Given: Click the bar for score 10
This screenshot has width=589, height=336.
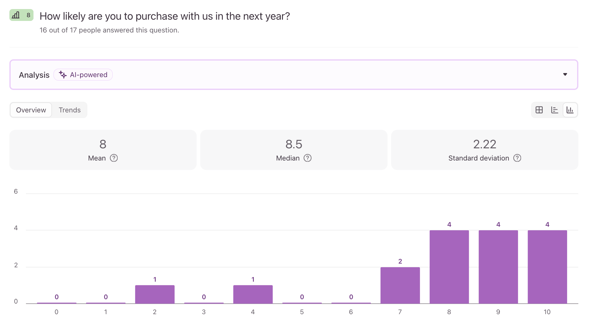Looking at the screenshot, I should tap(547, 267).
